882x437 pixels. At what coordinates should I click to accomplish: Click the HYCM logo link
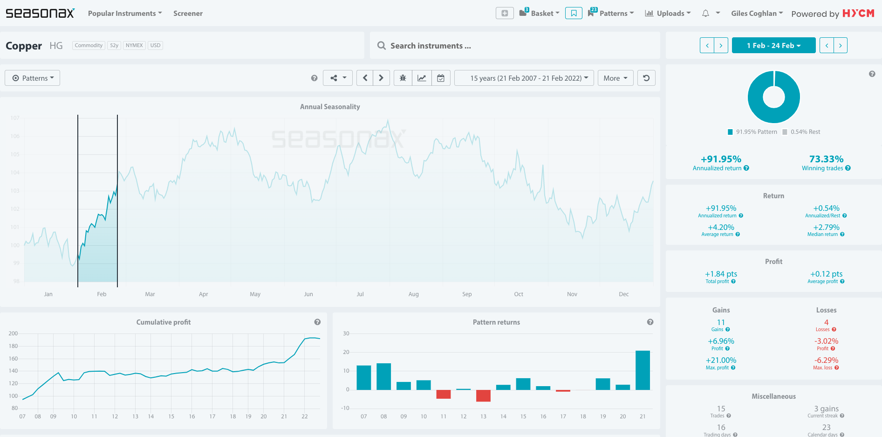pyautogui.click(x=858, y=14)
